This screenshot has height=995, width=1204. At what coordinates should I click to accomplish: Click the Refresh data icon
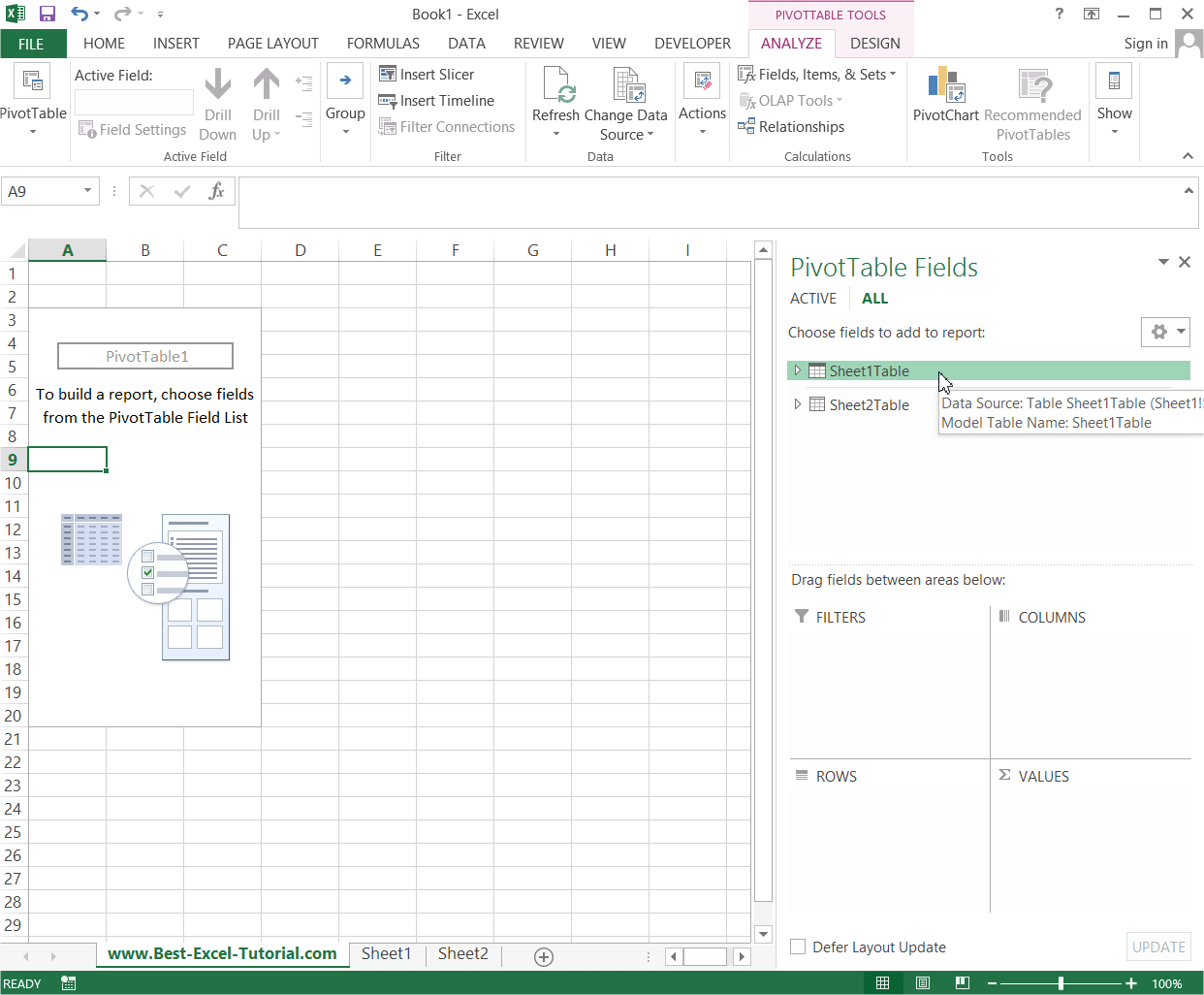(556, 84)
